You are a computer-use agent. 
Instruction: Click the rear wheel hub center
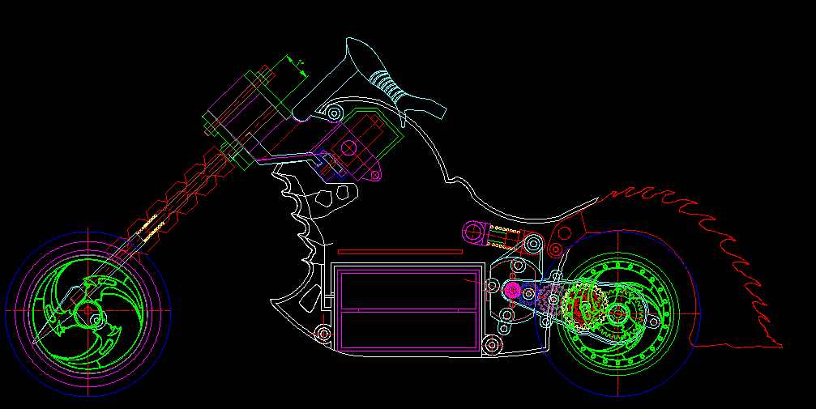617,313
